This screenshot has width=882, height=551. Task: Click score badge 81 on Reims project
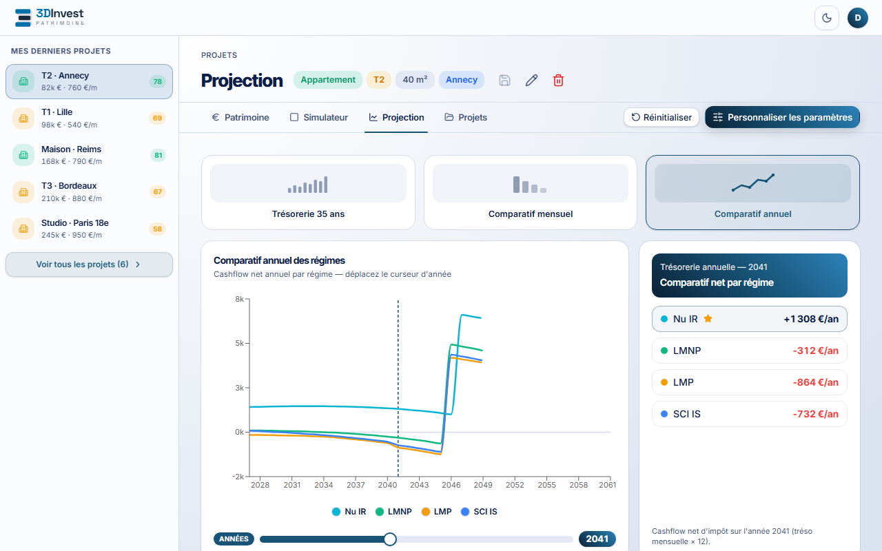(158, 156)
